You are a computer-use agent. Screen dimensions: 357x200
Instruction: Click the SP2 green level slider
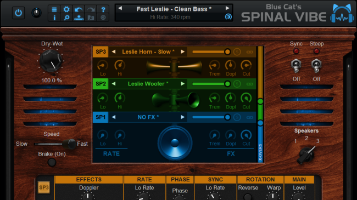click(211, 84)
